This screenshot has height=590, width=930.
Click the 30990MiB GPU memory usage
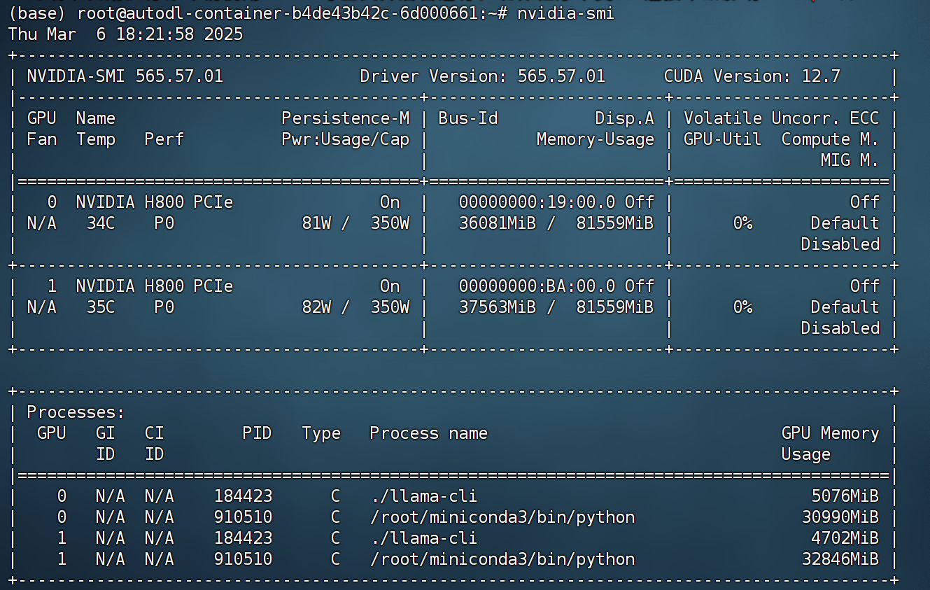(x=840, y=517)
